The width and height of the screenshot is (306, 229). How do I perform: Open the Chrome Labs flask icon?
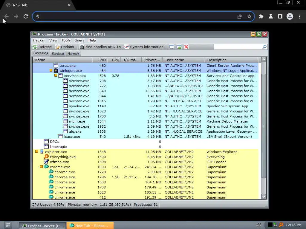(271, 16)
